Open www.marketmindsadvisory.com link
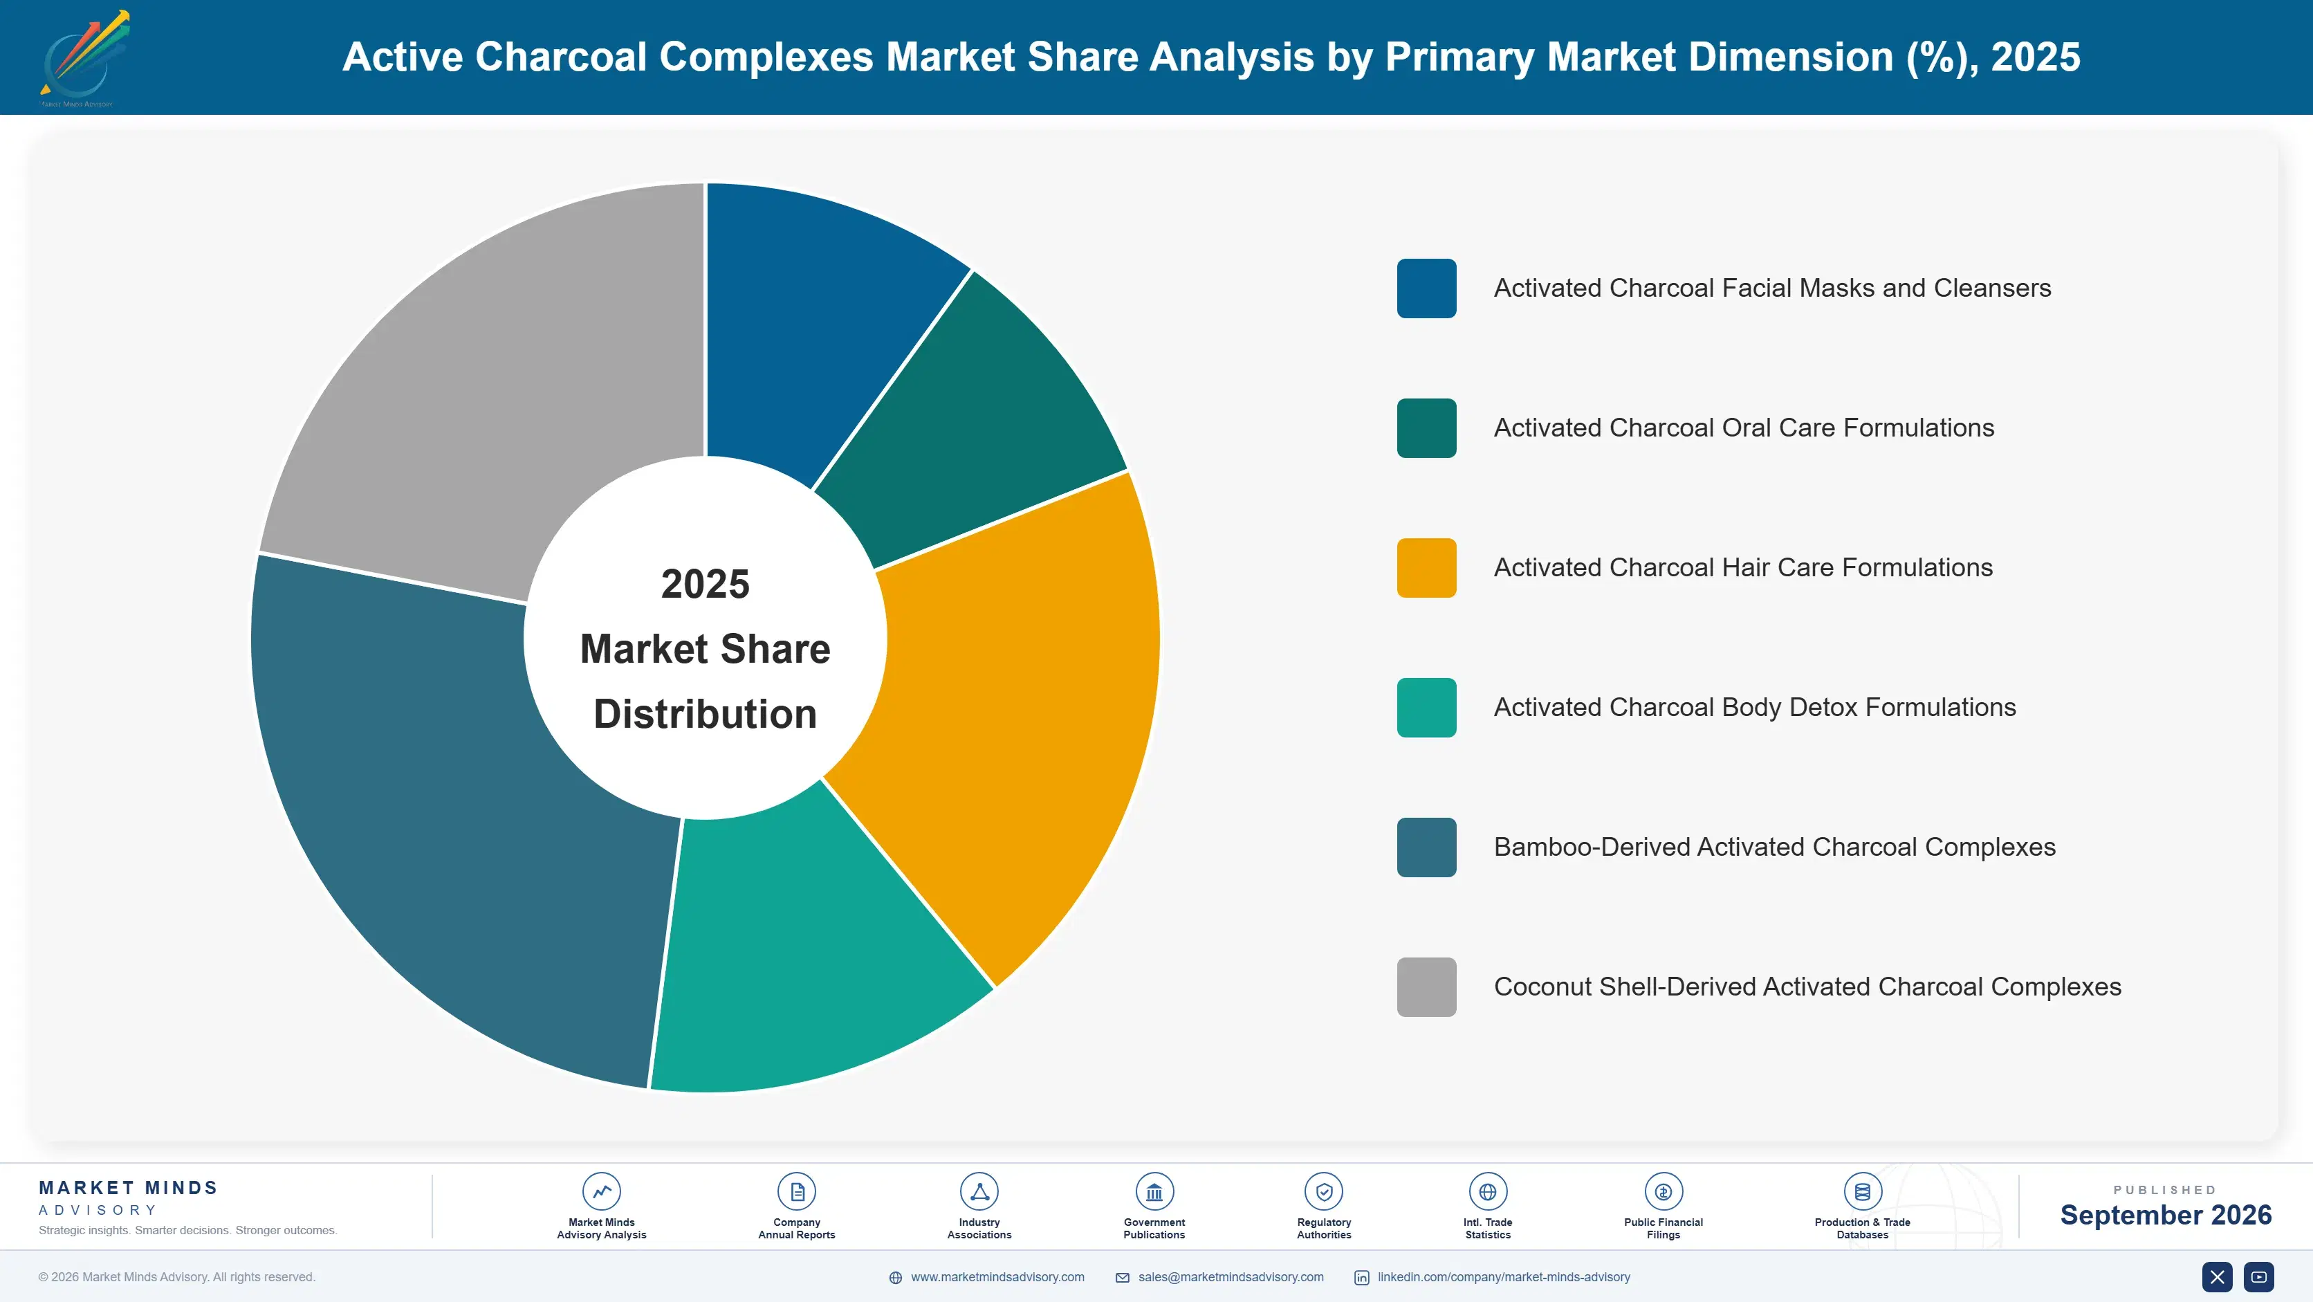The height and width of the screenshot is (1302, 2313). 997,1277
